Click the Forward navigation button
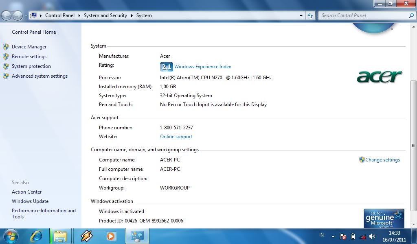The height and width of the screenshot is (244, 417). pos(18,16)
